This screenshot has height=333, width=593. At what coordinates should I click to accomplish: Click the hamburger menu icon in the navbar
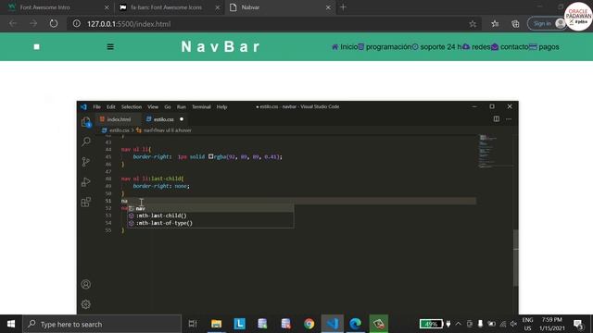pyautogui.click(x=110, y=47)
